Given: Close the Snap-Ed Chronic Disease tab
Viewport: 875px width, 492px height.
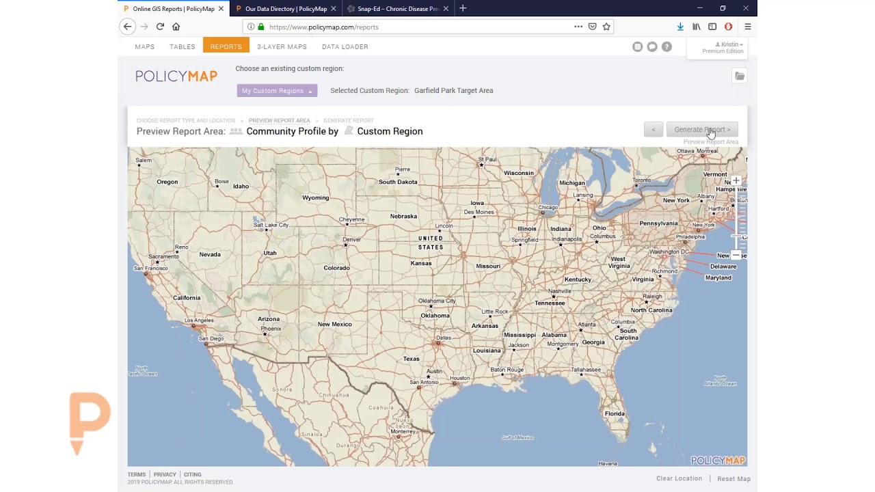Looking at the screenshot, I should pyautogui.click(x=446, y=9).
